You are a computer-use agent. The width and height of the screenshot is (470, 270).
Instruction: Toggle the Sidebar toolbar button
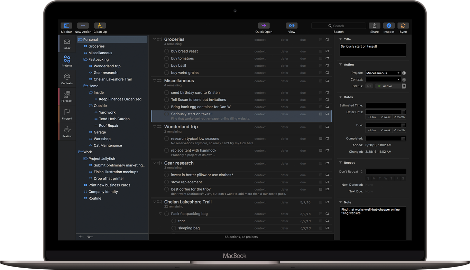point(66,26)
